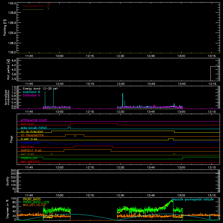Click the 12:45 label under Flags plot
The image size is (223, 223).
[151, 168]
